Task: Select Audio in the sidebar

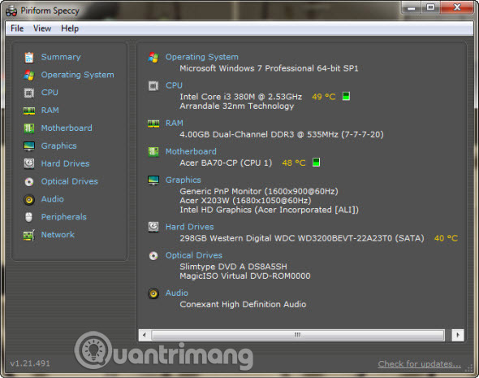Action: (x=53, y=199)
